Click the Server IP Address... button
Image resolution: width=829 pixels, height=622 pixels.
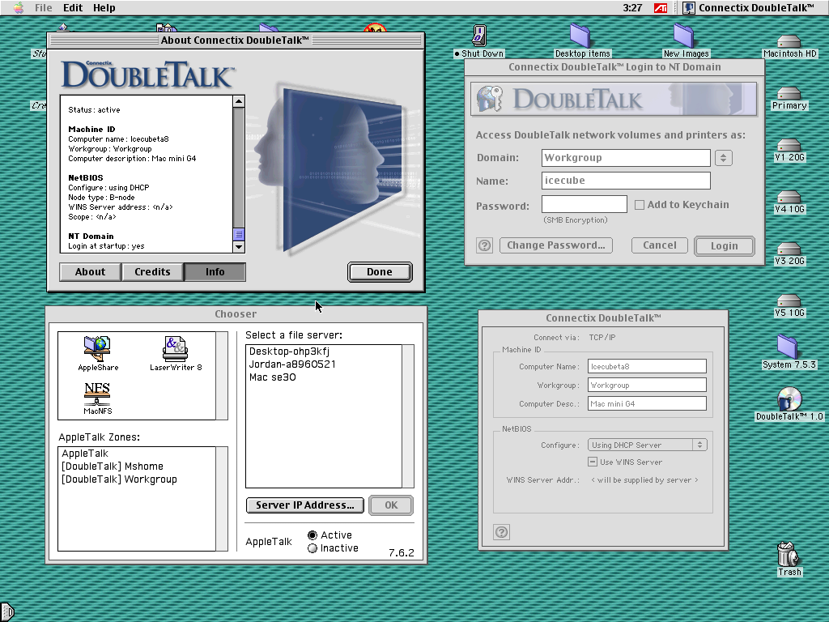305,505
